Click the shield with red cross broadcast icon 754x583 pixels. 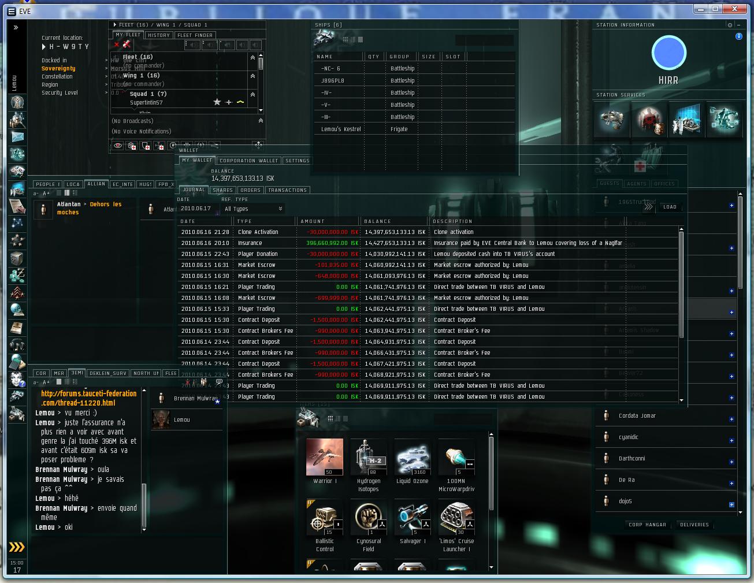[x=146, y=146]
